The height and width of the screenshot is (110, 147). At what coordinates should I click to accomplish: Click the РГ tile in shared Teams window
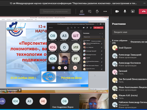point(76,59)
